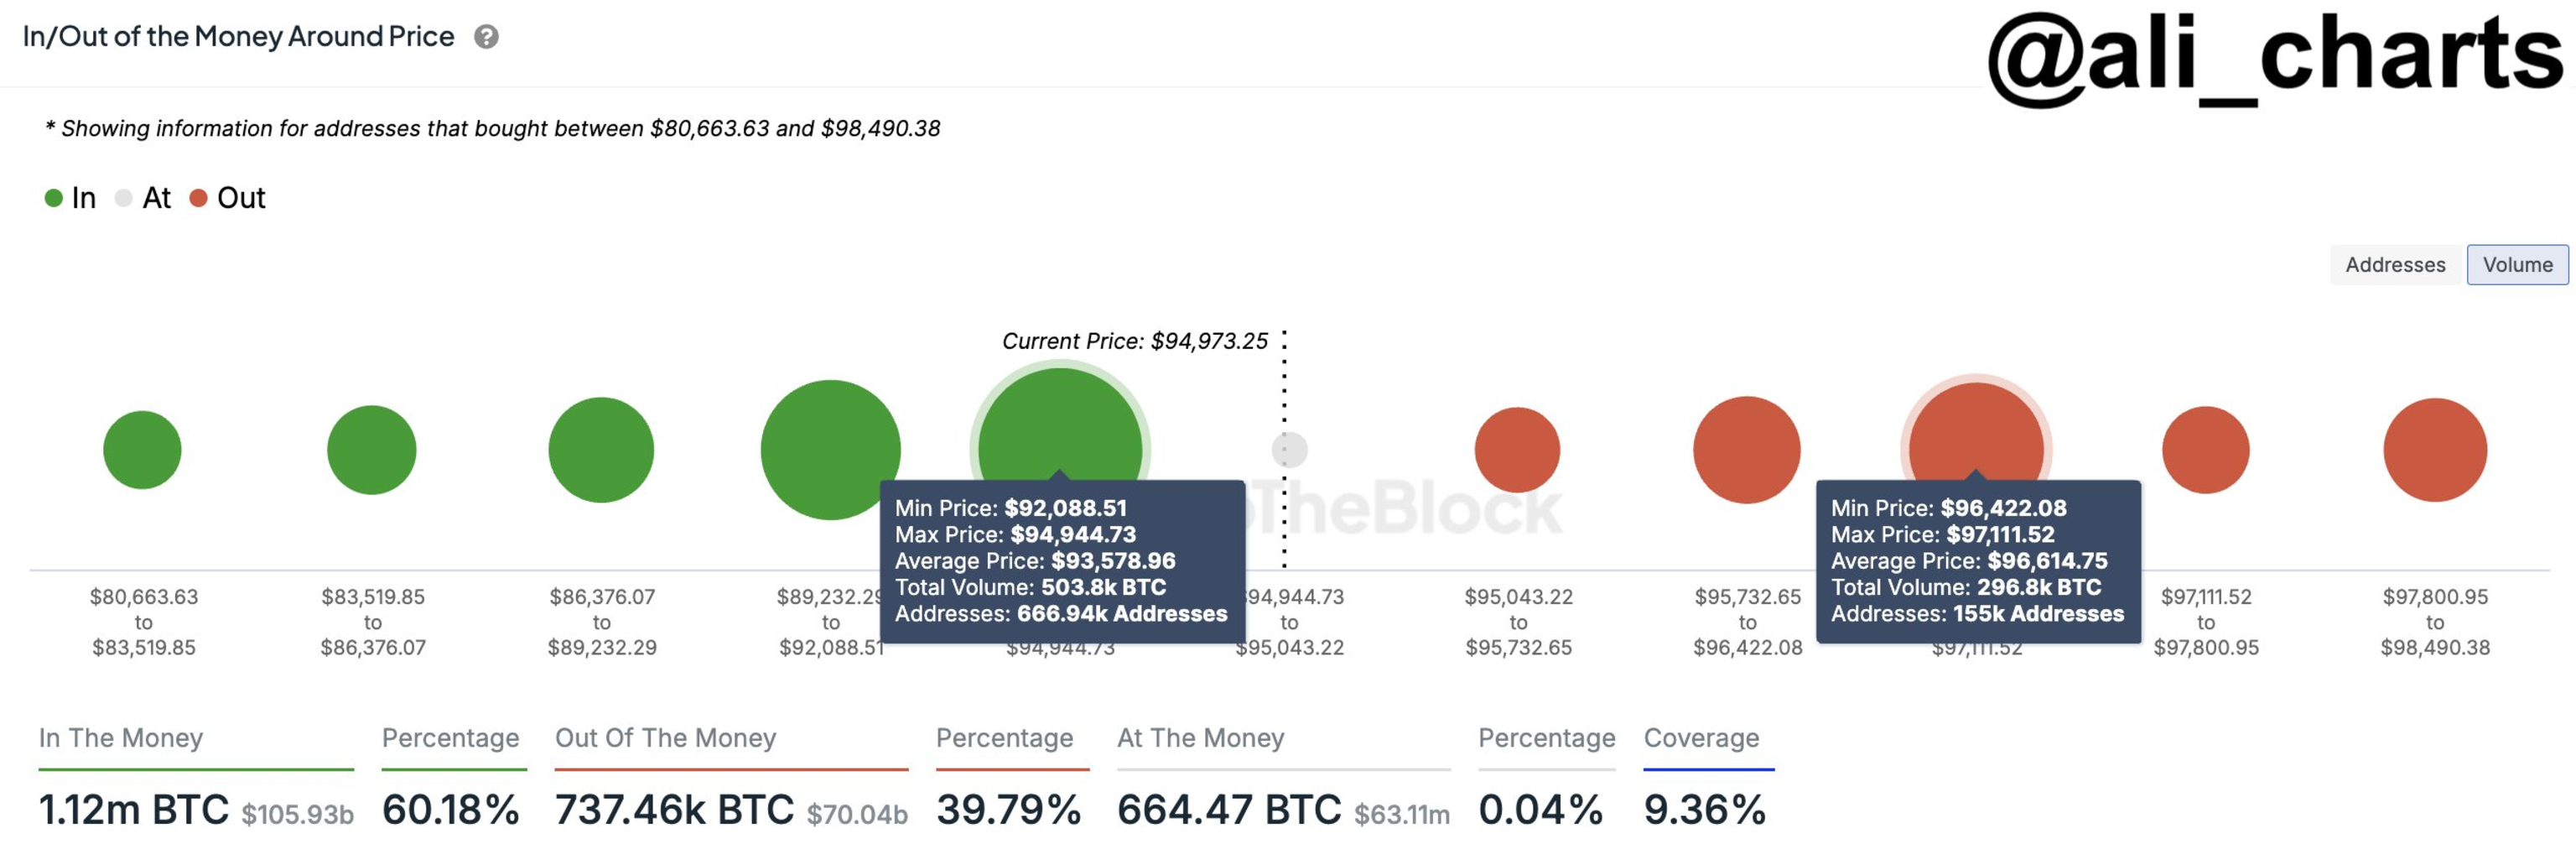
Task: Click the At The Money 664.47 BTC value
Action: (x=1229, y=810)
